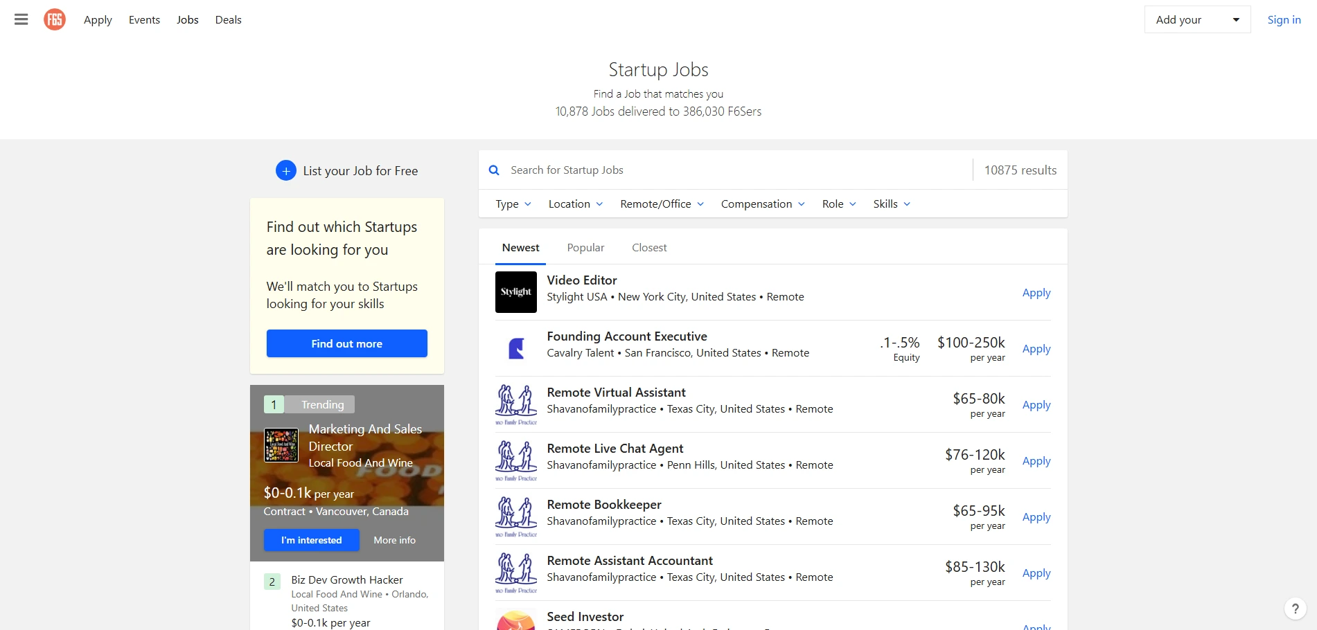Click the $100-250k per year salary
Viewport: 1317px width, 630px height.
pos(971,349)
